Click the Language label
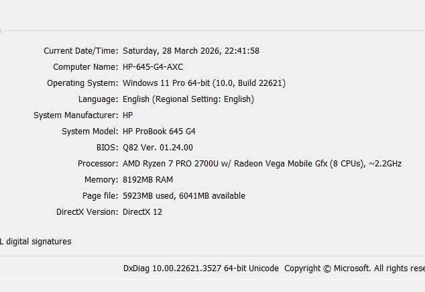The height and width of the screenshot is (292, 425). (98, 99)
